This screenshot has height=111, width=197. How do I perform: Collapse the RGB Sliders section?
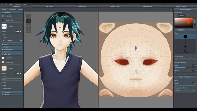(185, 30)
